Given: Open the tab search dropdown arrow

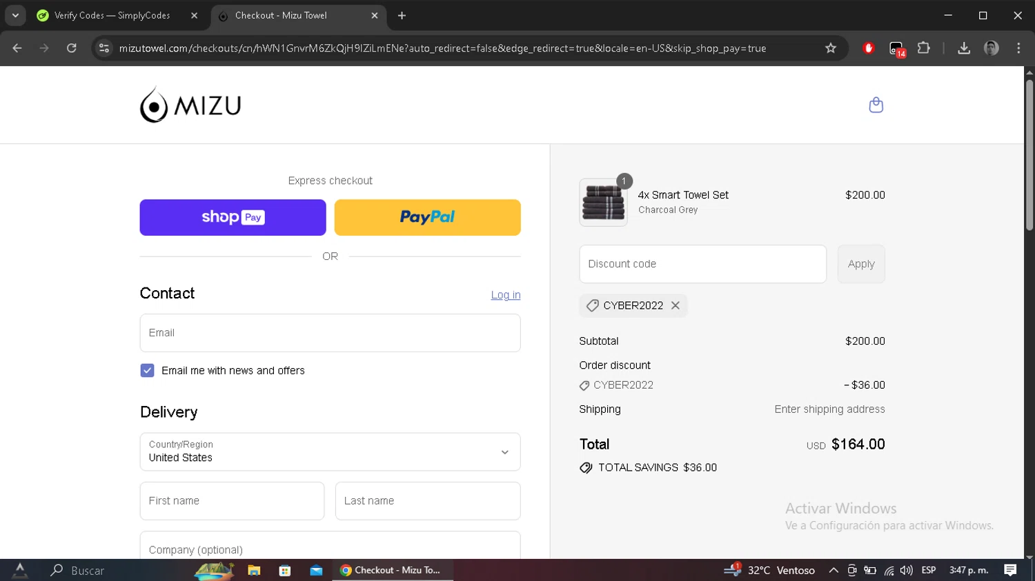Looking at the screenshot, I should (x=15, y=15).
